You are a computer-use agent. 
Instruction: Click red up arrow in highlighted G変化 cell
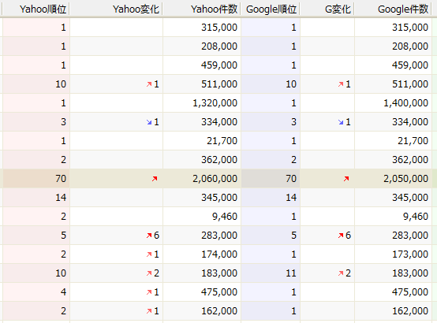point(346,179)
